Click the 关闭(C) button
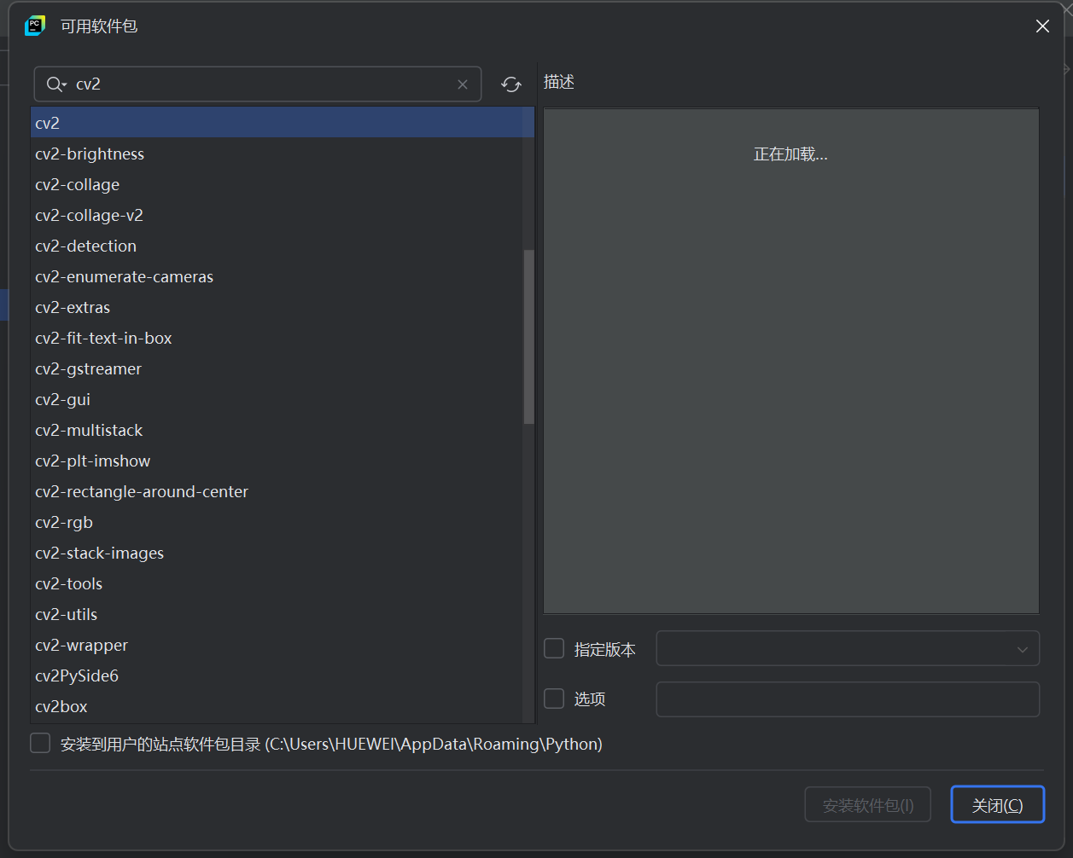Viewport: 1073px width, 858px height. pyautogui.click(x=997, y=803)
